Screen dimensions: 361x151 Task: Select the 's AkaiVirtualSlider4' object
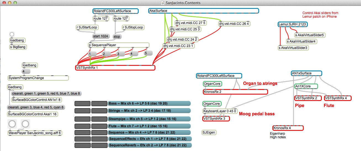click(x=301, y=41)
